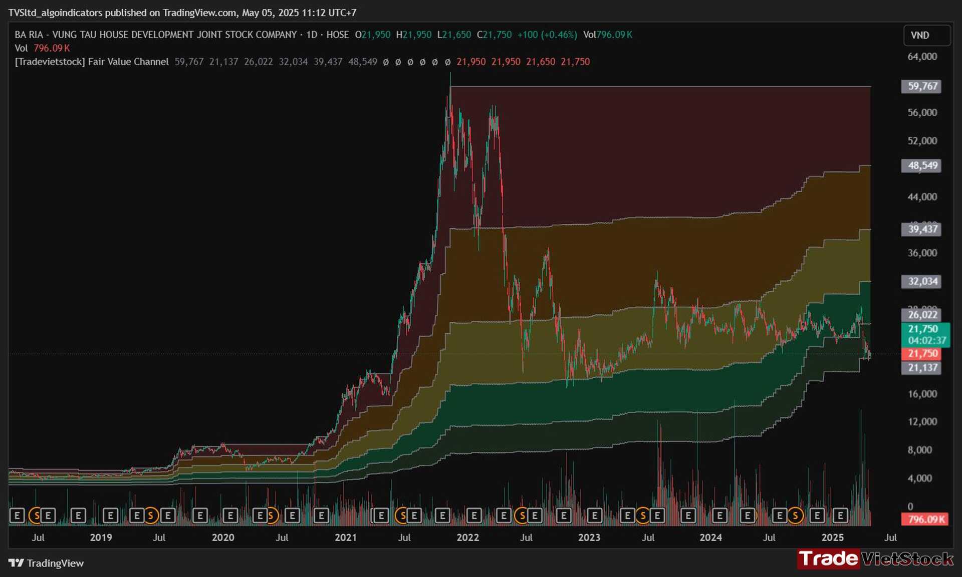The width and height of the screenshot is (962, 577).
Task: Click the 2023 label on the time axis
Action: click(x=589, y=537)
